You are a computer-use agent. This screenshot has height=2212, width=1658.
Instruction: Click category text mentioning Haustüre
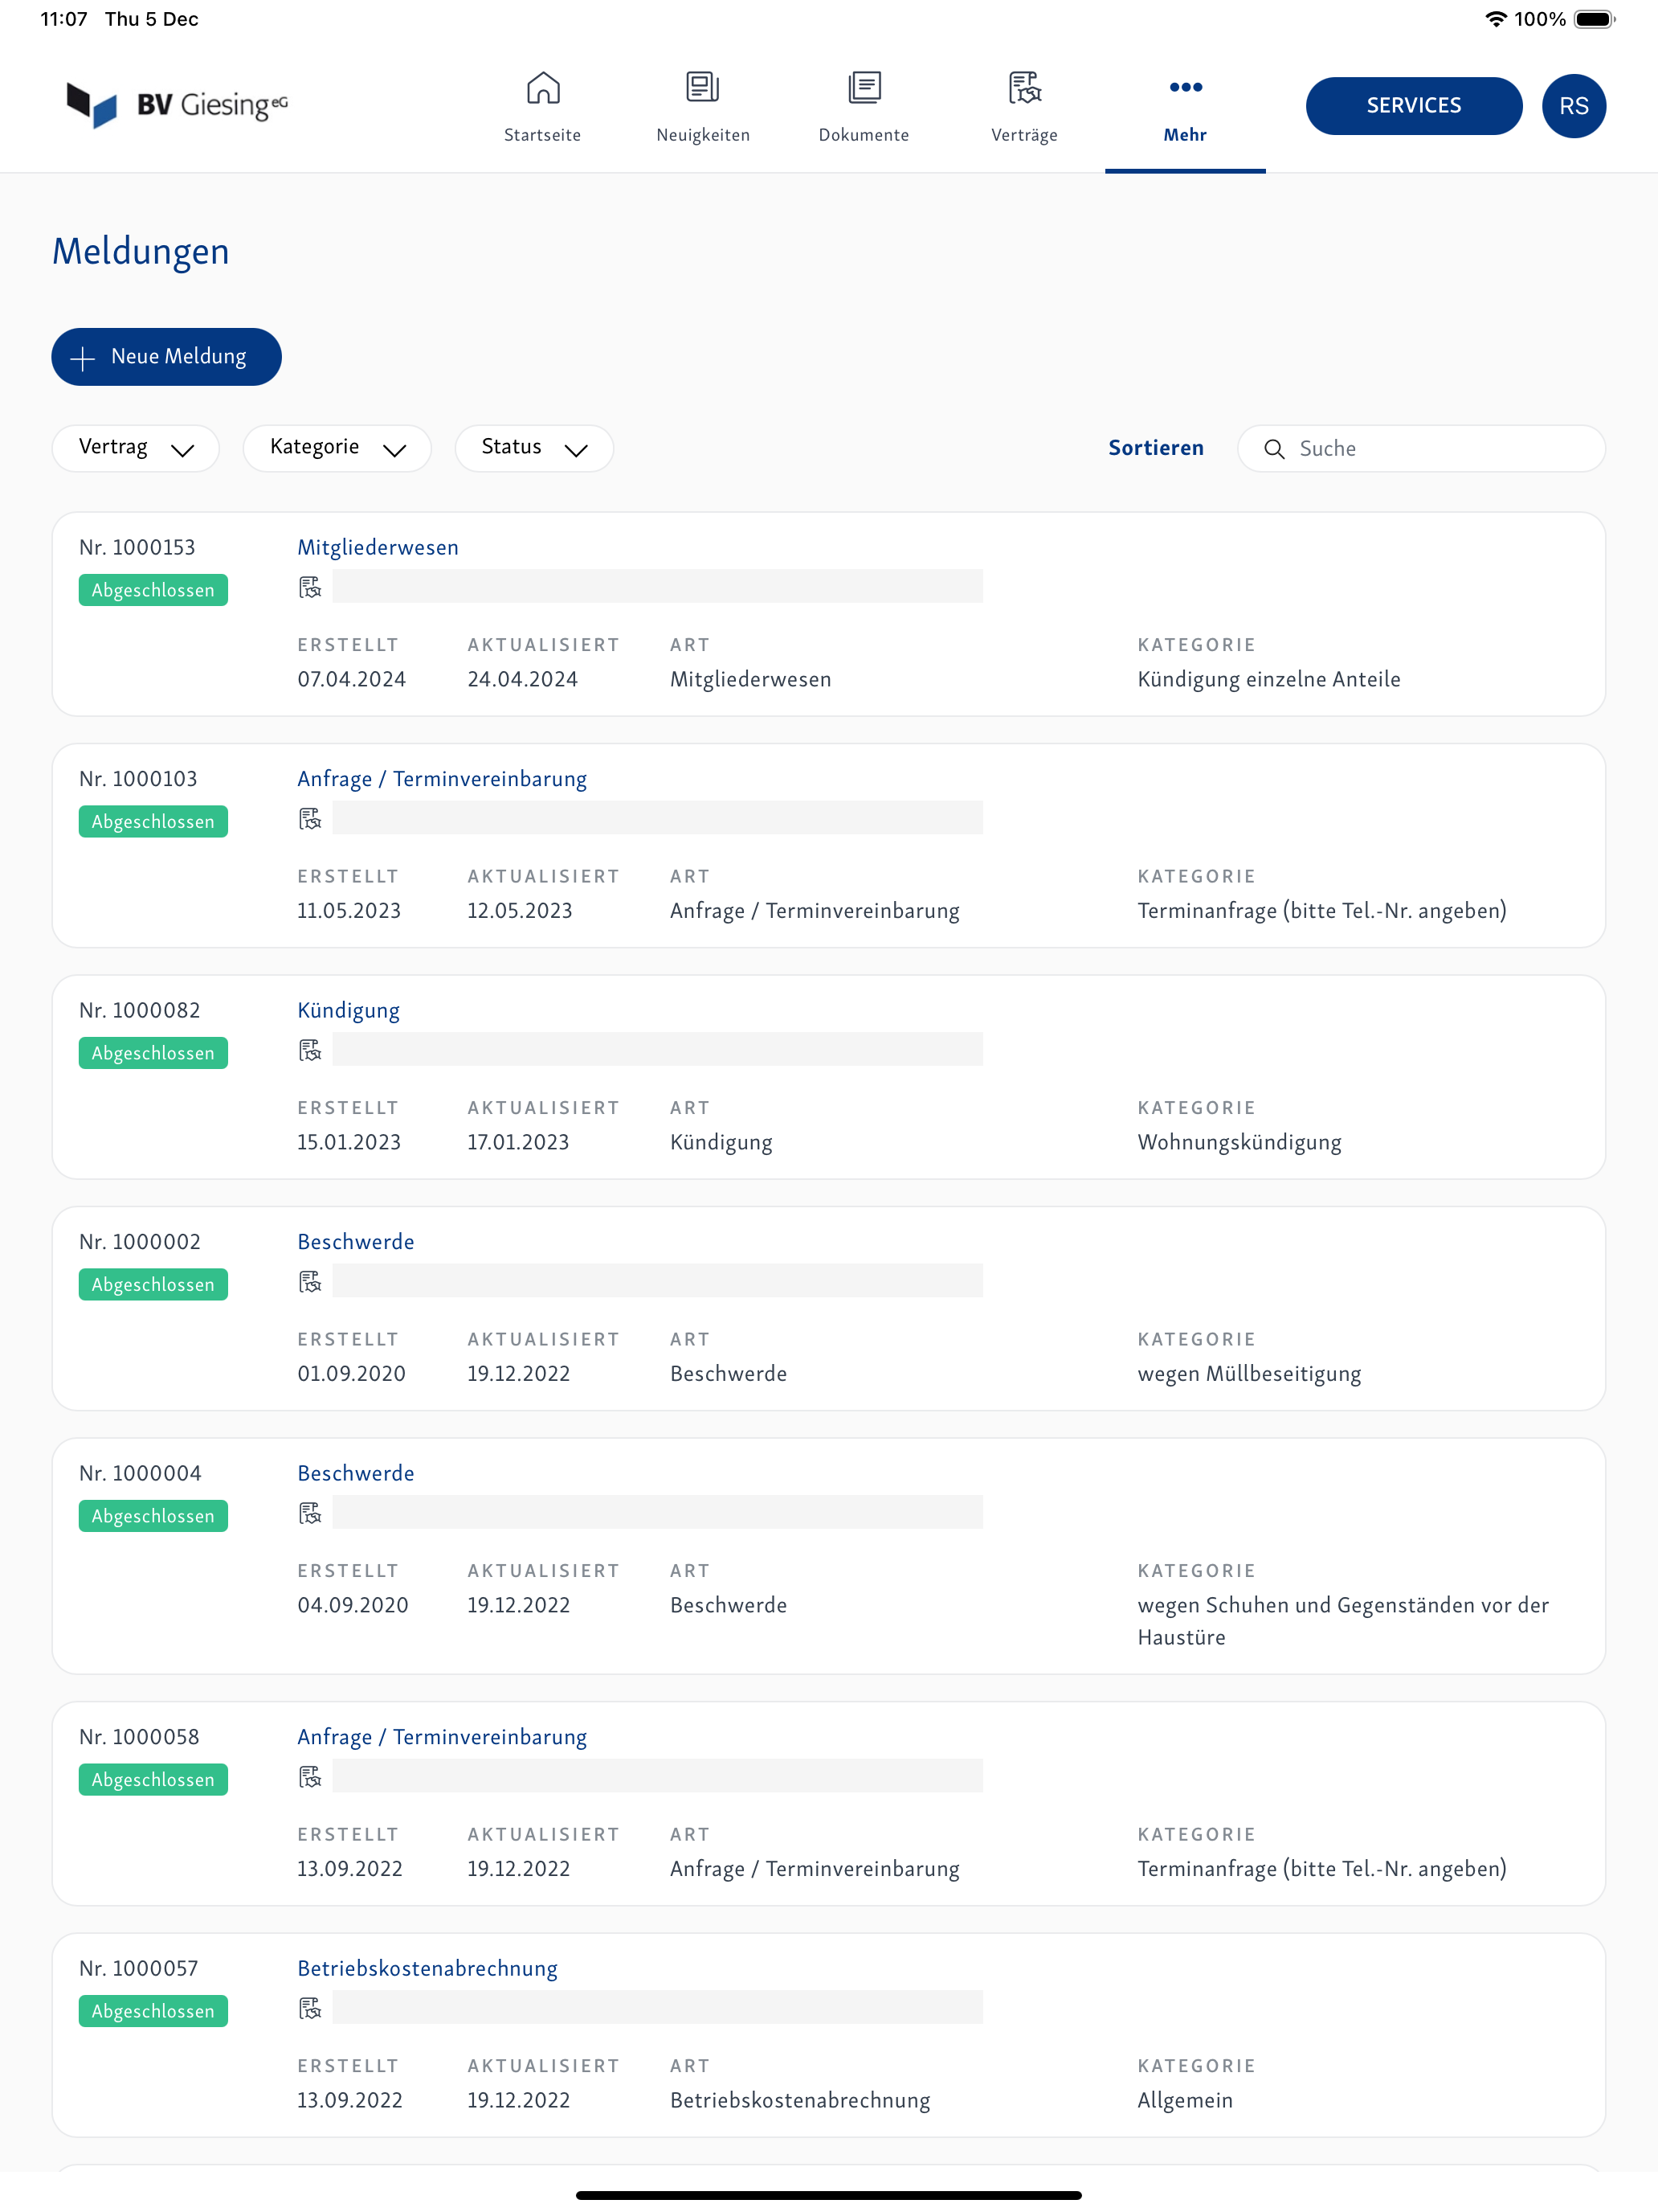coord(1343,1621)
